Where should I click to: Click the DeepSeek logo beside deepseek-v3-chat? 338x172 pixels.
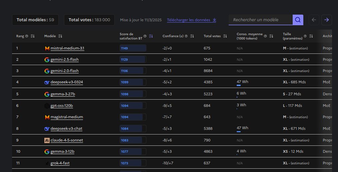click(47, 129)
